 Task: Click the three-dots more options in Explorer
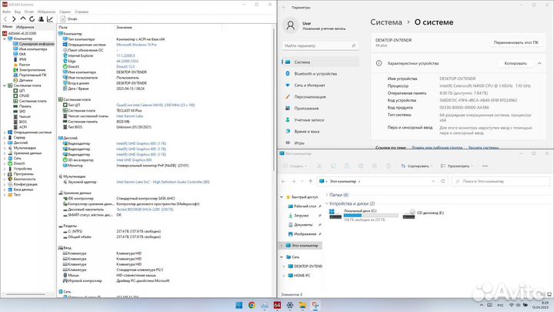coord(485,166)
